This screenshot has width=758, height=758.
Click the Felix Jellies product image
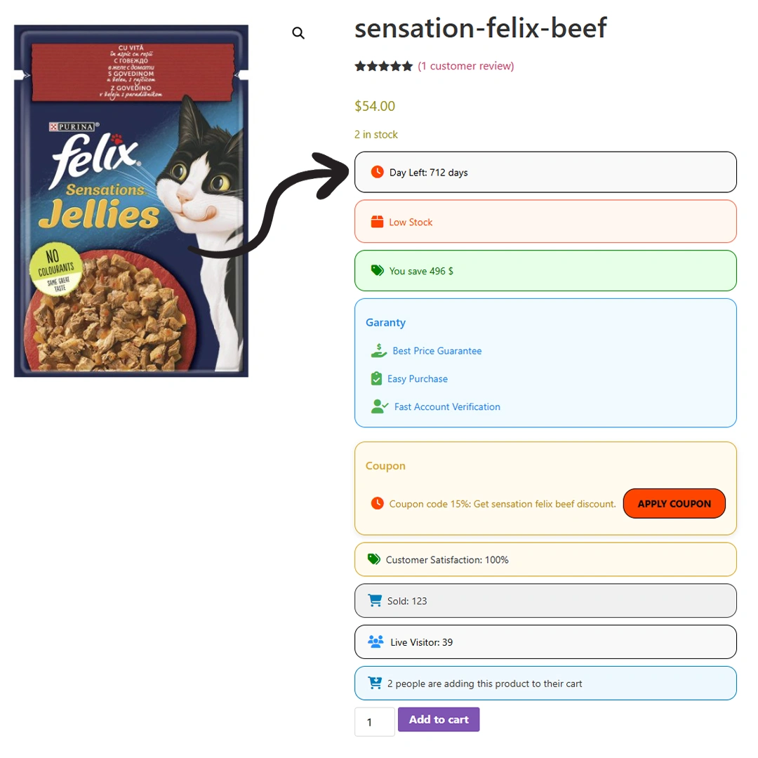(x=131, y=201)
